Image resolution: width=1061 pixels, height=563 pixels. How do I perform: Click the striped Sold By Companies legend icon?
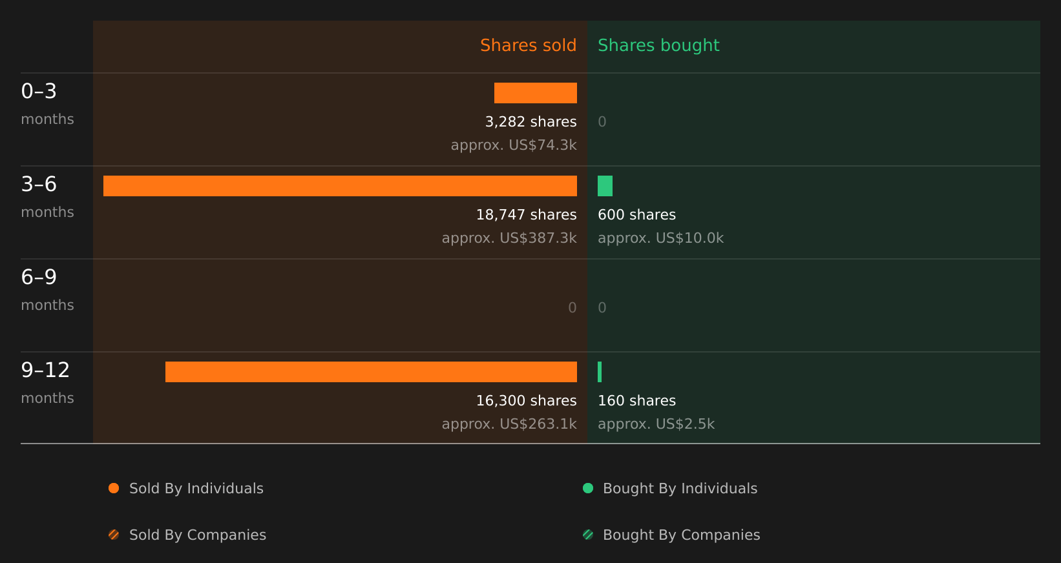114,535
